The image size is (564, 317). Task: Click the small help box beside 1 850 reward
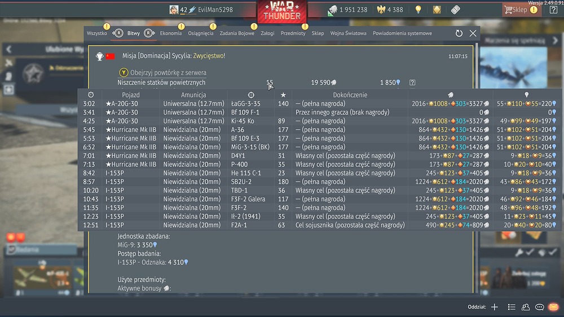click(412, 82)
